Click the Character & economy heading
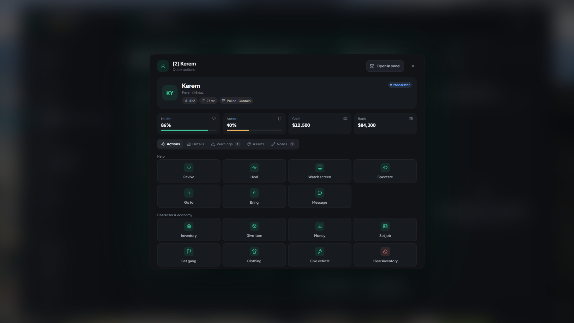Viewport: 574px width, 323px height. 175,215
